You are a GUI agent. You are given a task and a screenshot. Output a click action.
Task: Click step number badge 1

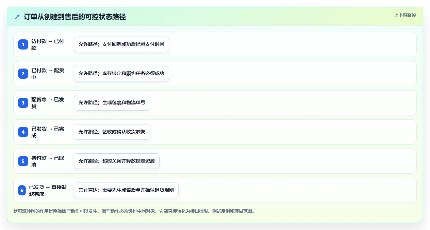23,44
